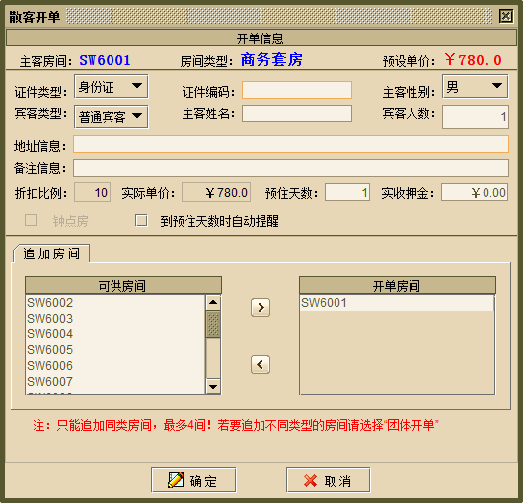This screenshot has height=503, width=523.
Task: Click the scroll up arrow in 可供房间 list
Action: 213,303
